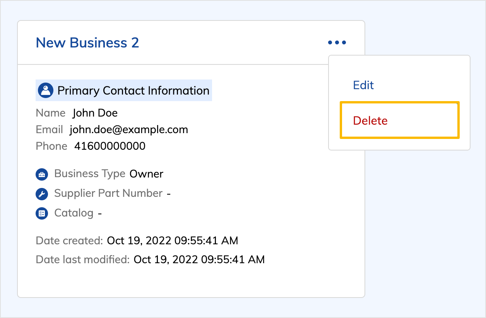Click the phone number 41600000000
Image resolution: width=486 pixels, height=318 pixels.
click(x=110, y=146)
